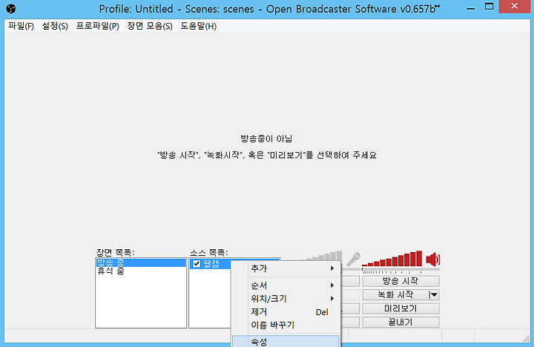Select the 방송 중 scene
The width and height of the screenshot is (534, 347).
(141, 262)
